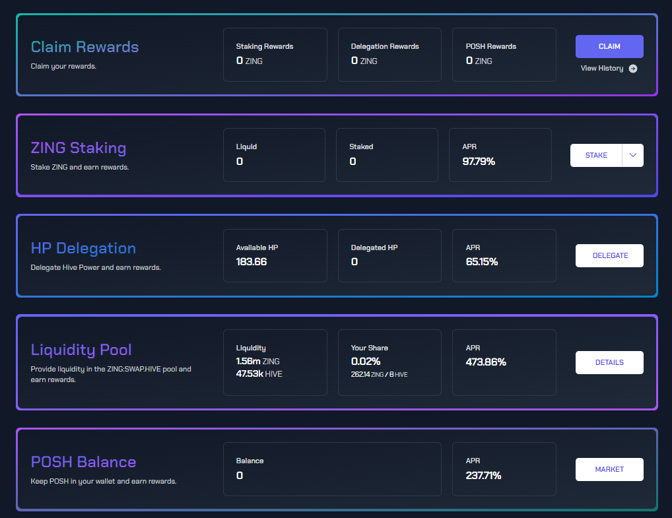Click 'Delegate Hive Power and earn rewards.' text

coord(96,267)
